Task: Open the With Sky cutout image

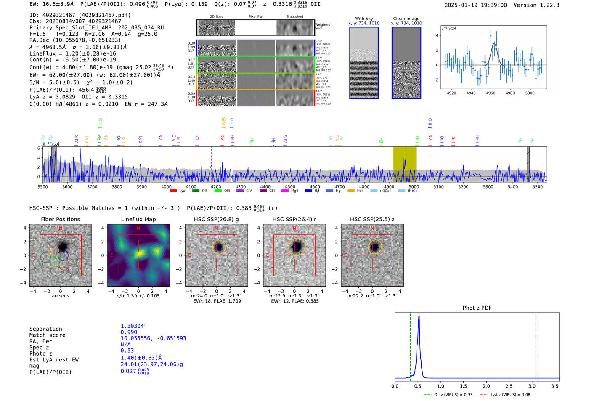Action: click(x=364, y=63)
